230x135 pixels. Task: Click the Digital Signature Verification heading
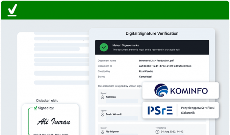152,33
